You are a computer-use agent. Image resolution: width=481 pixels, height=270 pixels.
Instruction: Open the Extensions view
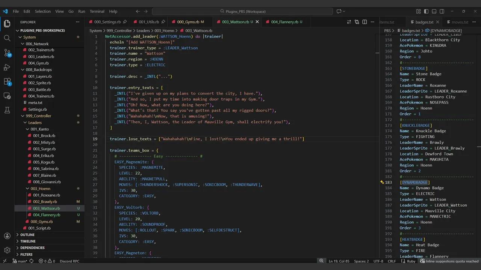[x=7, y=81]
